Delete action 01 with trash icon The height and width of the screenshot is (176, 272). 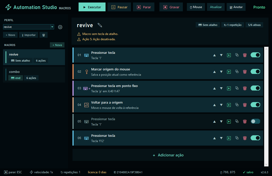(x=245, y=55)
